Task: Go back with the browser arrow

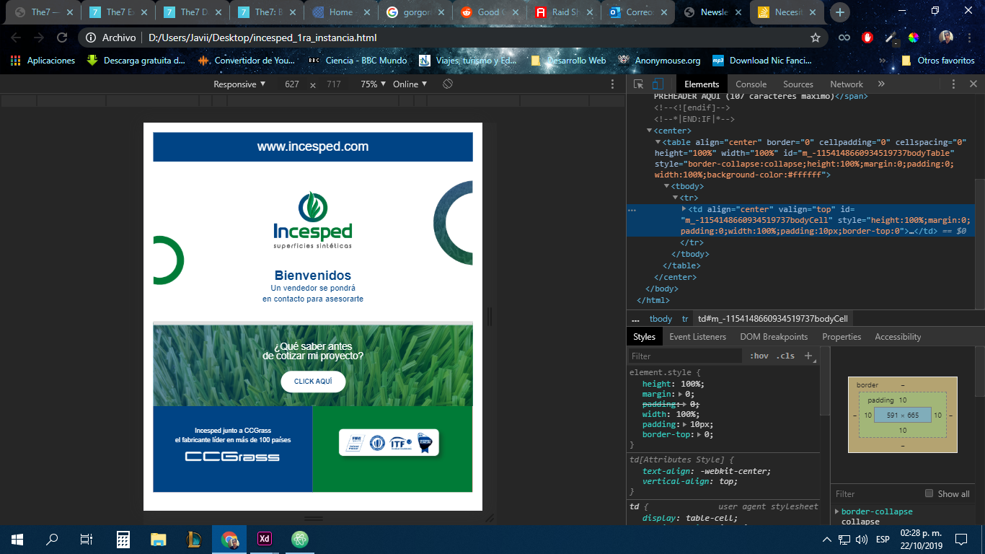Action: point(16,38)
